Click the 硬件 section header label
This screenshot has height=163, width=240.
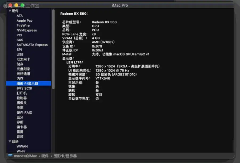coord(15,11)
